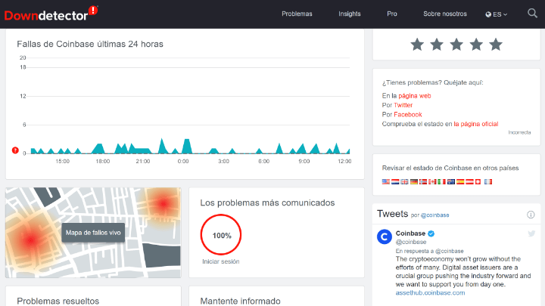Click the live outage map thumbnail

[93, 233]
